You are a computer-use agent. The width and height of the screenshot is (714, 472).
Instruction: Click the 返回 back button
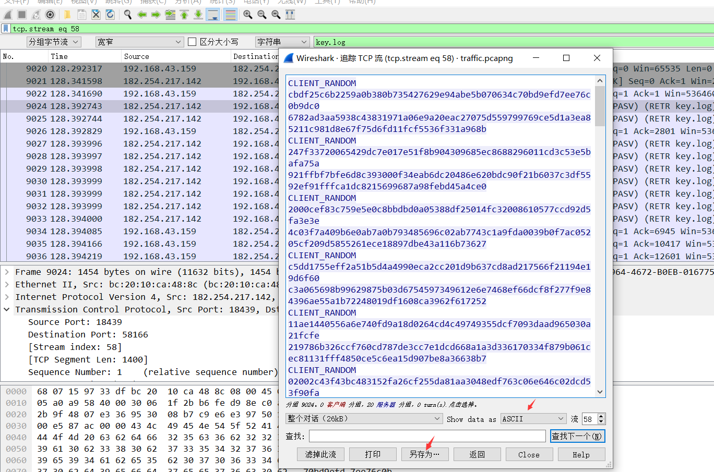477,454
